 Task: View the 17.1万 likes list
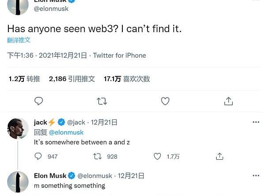pos(127,79)
